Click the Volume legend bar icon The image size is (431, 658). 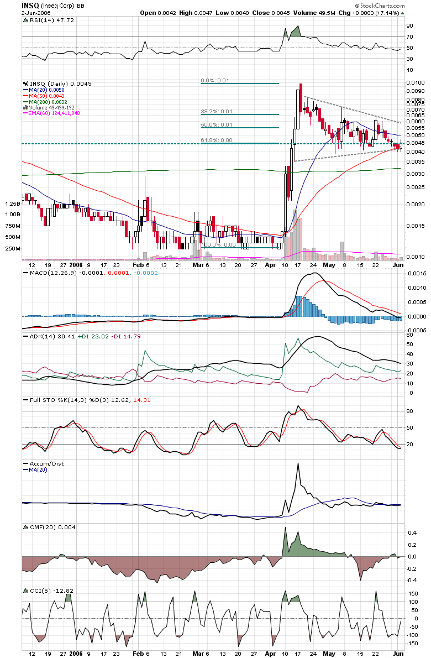point(25,107)
